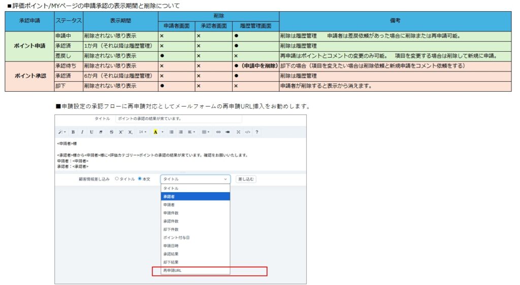Open the font size 14 dropdown
520x285 pixels.
click(143, 132)
